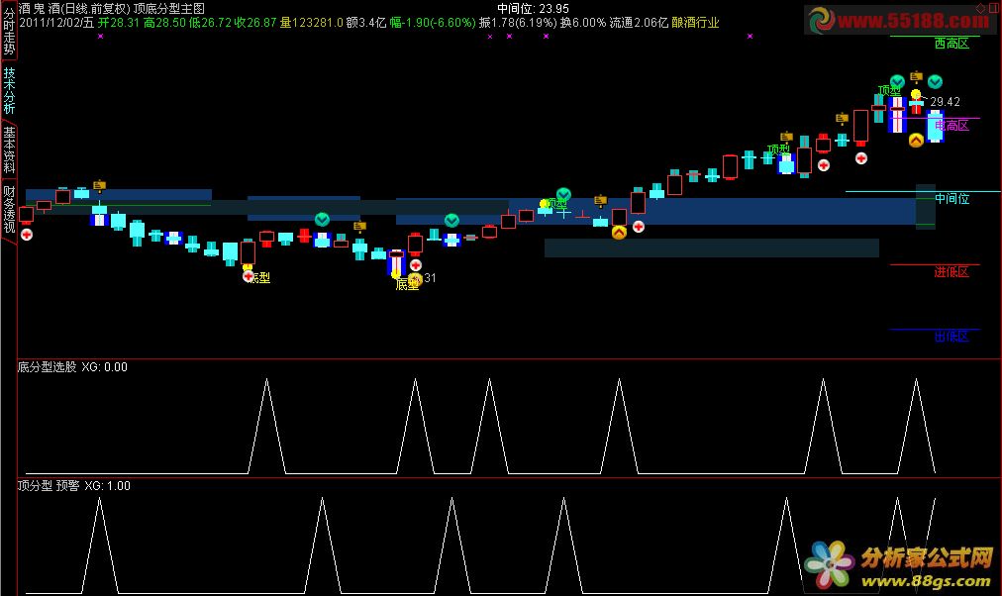Click the rightmost purple x marker under the data row
This screenshot has width=1002, height=596.
(x=751, y=37)
